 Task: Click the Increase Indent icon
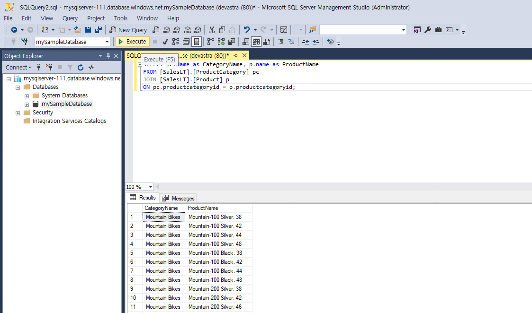tap(316, 42)
